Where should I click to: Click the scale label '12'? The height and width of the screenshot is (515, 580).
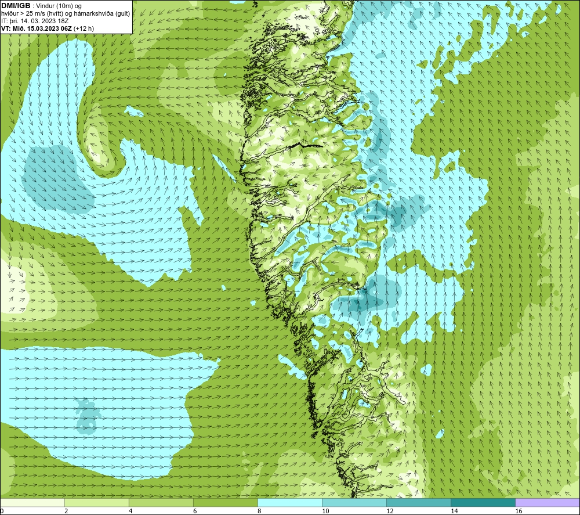click(390, 511)
